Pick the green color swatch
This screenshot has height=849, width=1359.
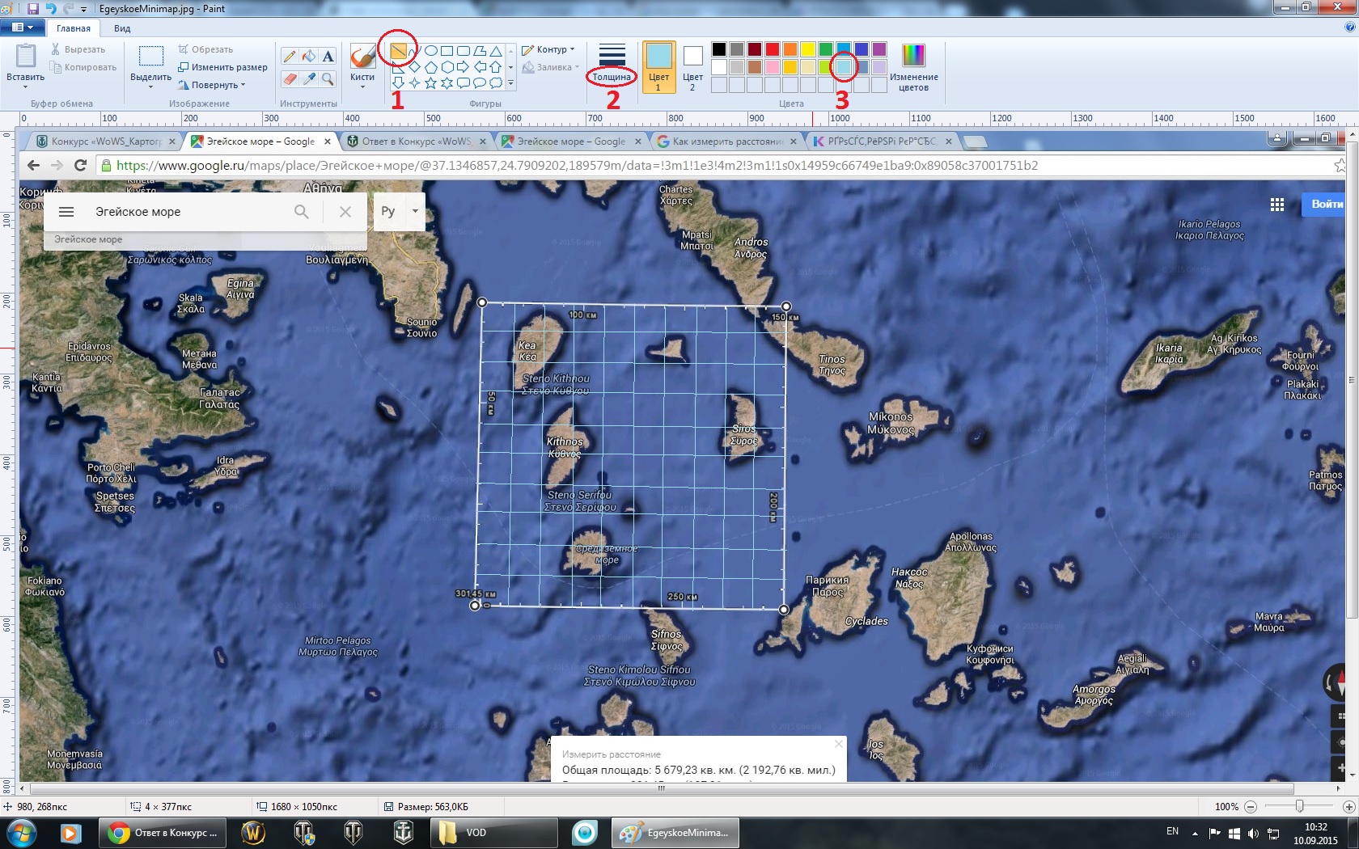(x=825, y=49)
